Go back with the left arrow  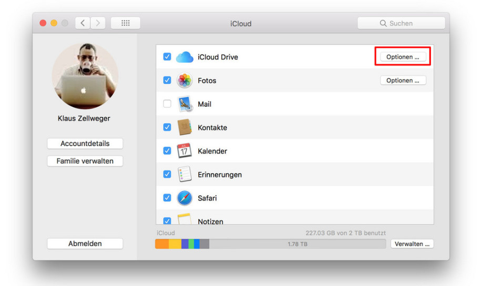click(x=83, y=23)
